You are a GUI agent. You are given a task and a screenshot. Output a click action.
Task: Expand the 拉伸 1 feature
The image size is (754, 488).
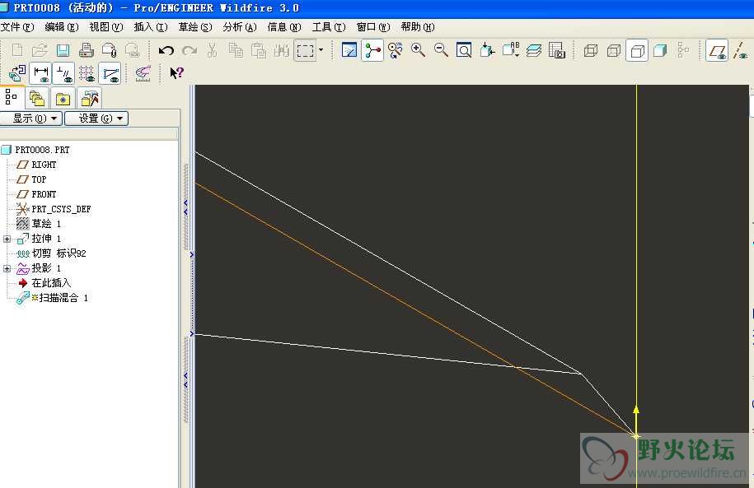(x=7, y=239)
